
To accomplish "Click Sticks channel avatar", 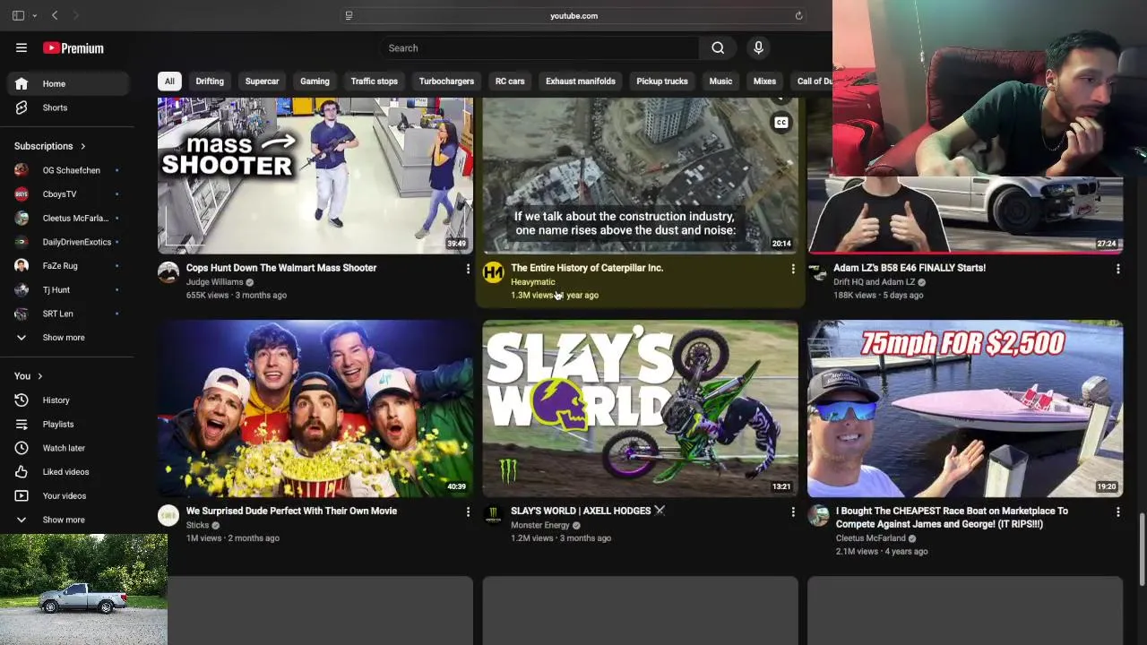I will click(x=168, y=515).
